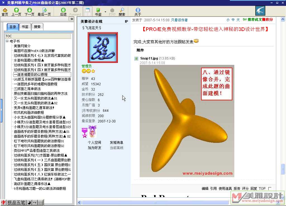This screenshot has width=286, height=206.
Task: Select 高级补面题之偶得作法 in the tree
Action: point(32,184)
